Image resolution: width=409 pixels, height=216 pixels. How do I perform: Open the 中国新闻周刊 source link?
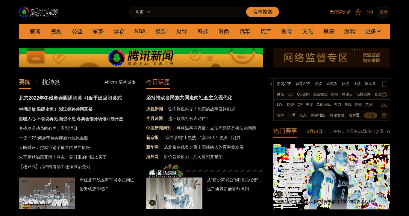click(x=159, y=128)
